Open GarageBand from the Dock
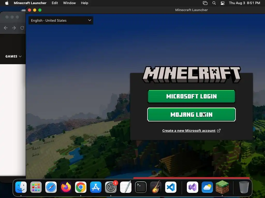 click(x=156, y=187)
